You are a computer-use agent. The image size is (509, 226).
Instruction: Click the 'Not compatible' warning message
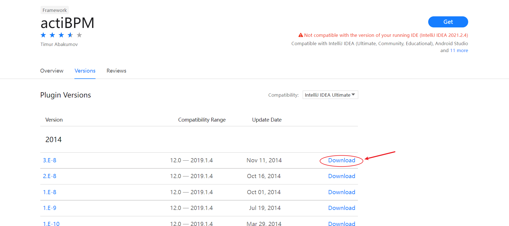(x=386, y=35)
